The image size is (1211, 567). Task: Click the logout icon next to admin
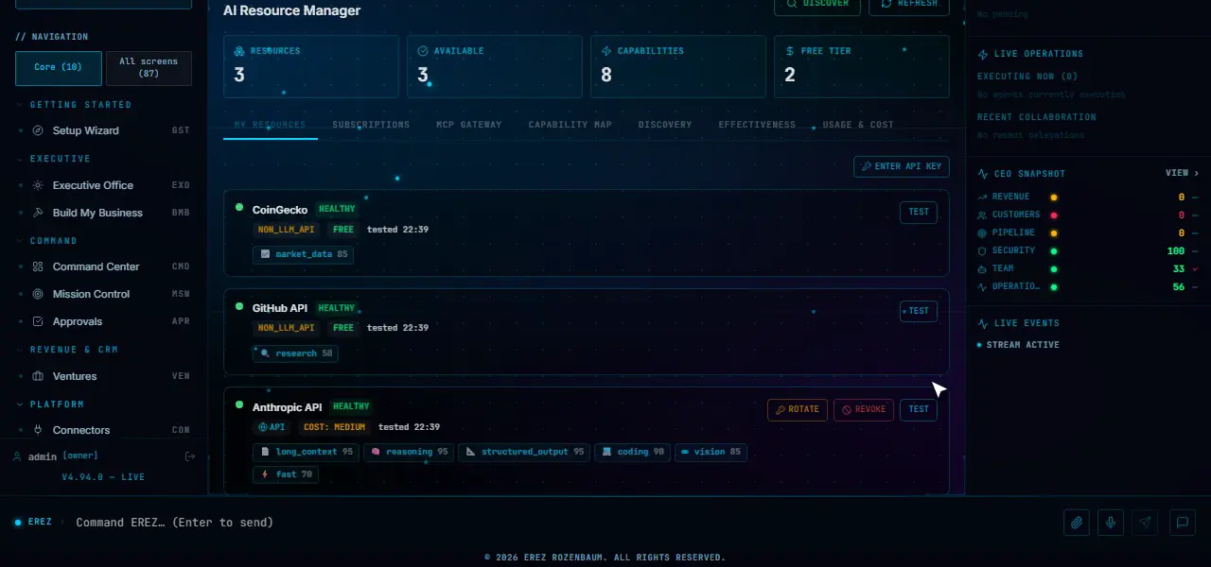(189, 456)
